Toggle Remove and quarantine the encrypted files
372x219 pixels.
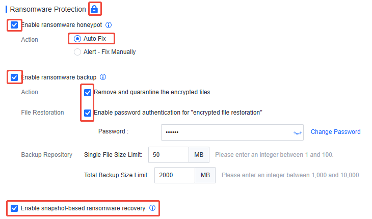point(88,92)
